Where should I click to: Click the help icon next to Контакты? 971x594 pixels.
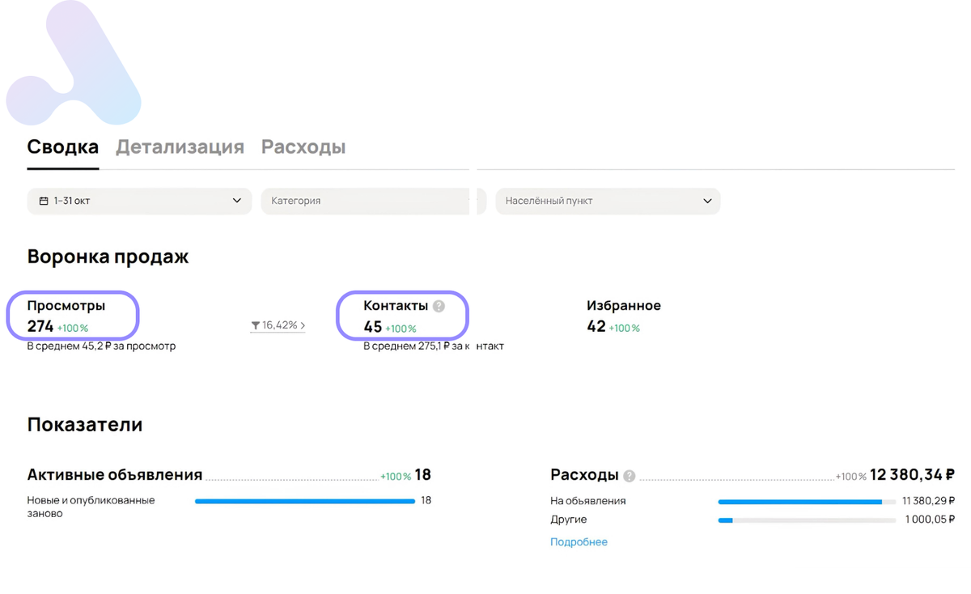[439, 306]
